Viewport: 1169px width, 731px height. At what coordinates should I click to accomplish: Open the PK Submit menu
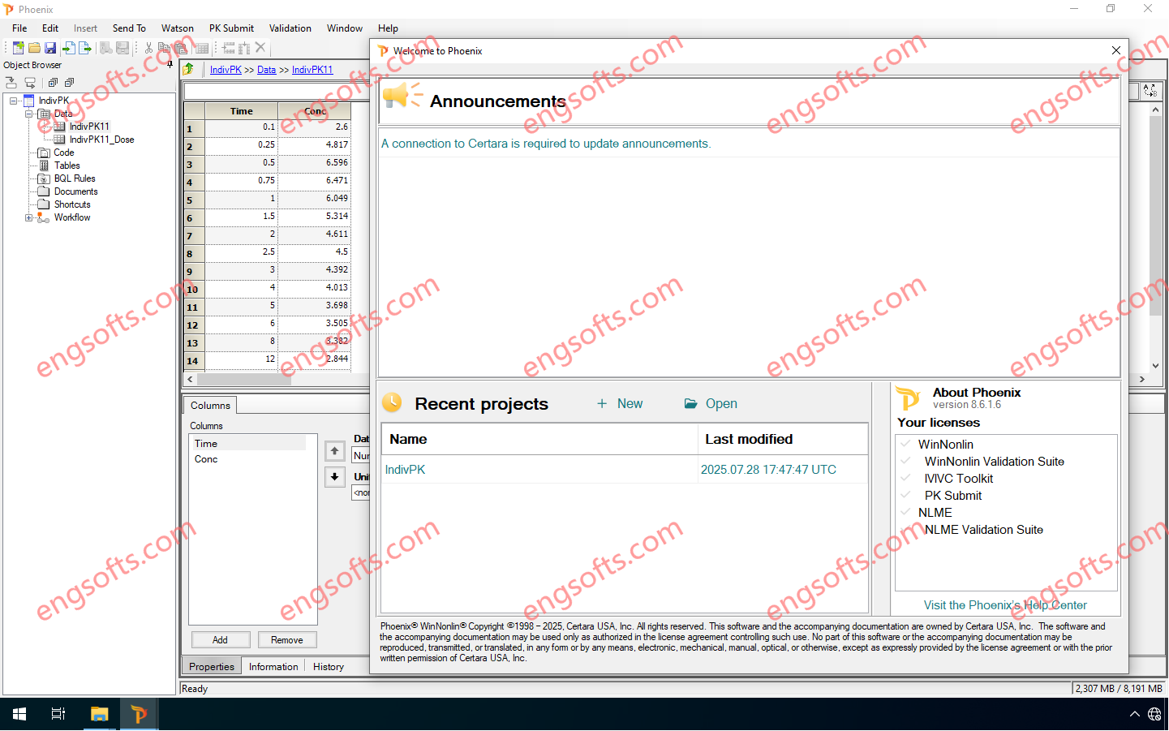(231, 28)
